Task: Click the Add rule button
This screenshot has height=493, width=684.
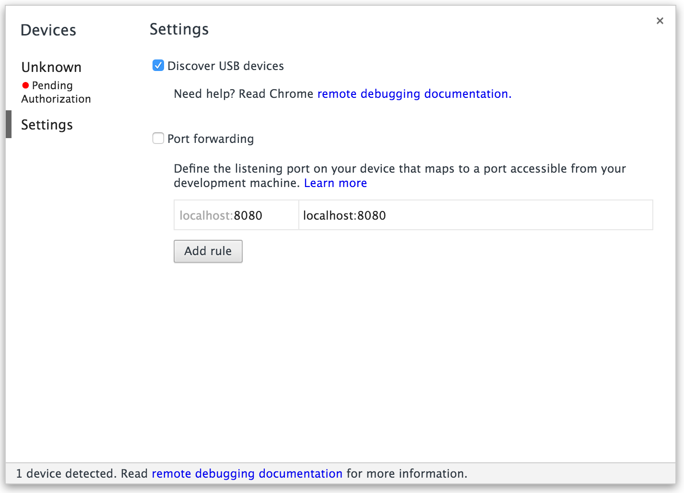Action: [x=208, y=251]
